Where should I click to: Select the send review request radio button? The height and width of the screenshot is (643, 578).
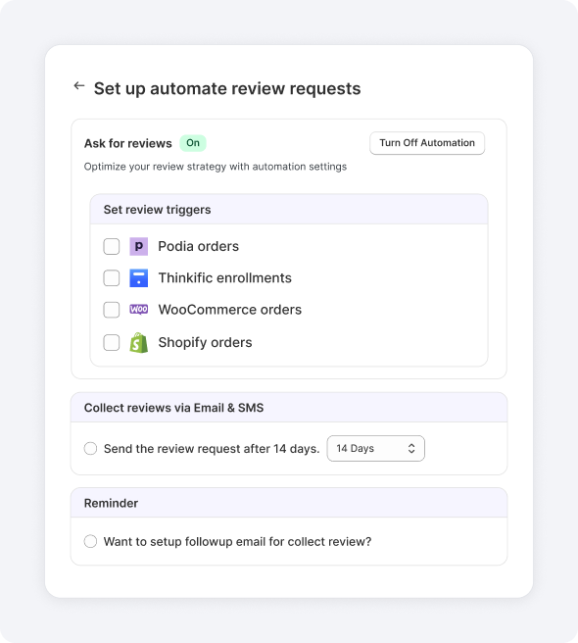tap(90, 448)
